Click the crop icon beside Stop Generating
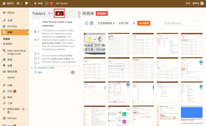 tap(4, 51)
